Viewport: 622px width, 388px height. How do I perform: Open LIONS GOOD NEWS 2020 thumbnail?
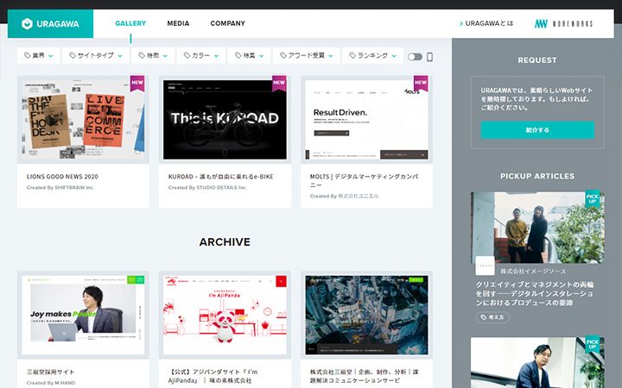[83, 120]
